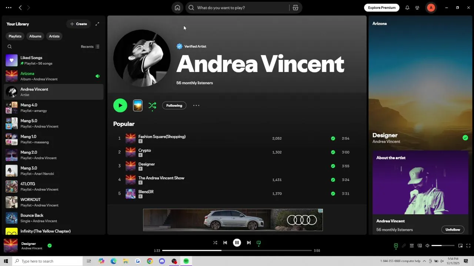The image size is (474, 266).
Task: Click the search magnifier in top bar
Action: (x=191, y=8)
